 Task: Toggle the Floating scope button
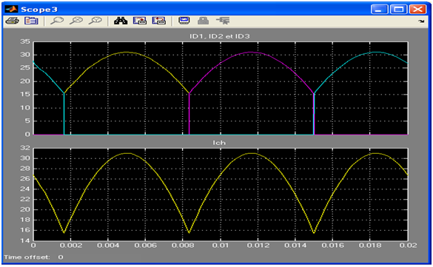pos(184,21)
